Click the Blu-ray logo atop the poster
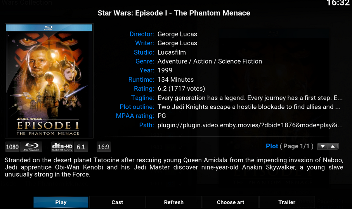The height and width of the screenshot is (209, 352). coord(49,28)
